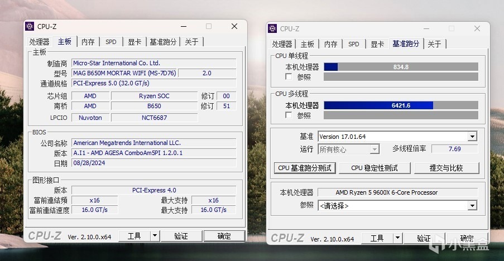
Task: Click the current link width x16 value
Action: tap(94, 200)
